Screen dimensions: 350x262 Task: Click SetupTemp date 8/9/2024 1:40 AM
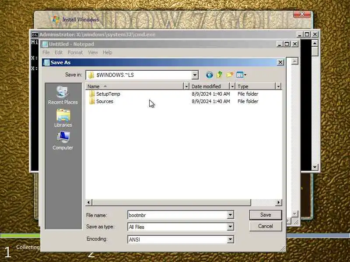coord(211,94)
